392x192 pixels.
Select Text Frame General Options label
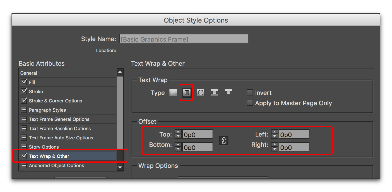(59, 119)
